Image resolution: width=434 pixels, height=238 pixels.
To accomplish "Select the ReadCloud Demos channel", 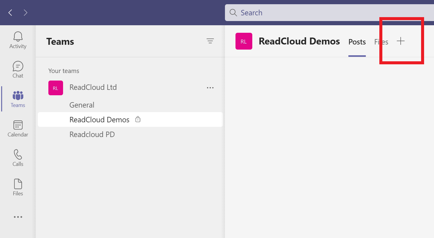I will pos(99,119).
